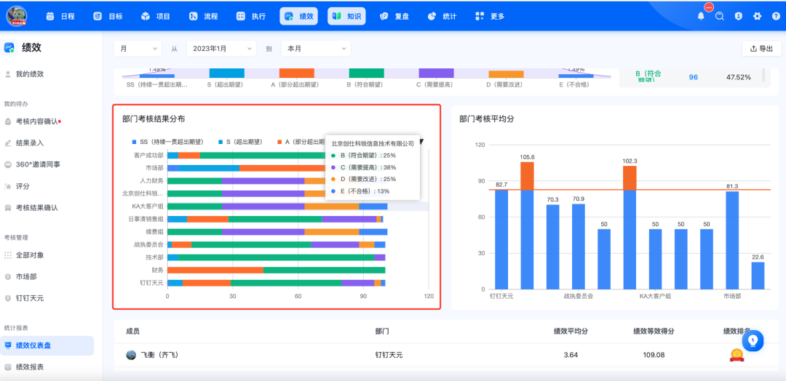Click the 绩效仪表盘 monitor icon
The height and width of the screenshot is (381, 786).
tap(7, 345)
